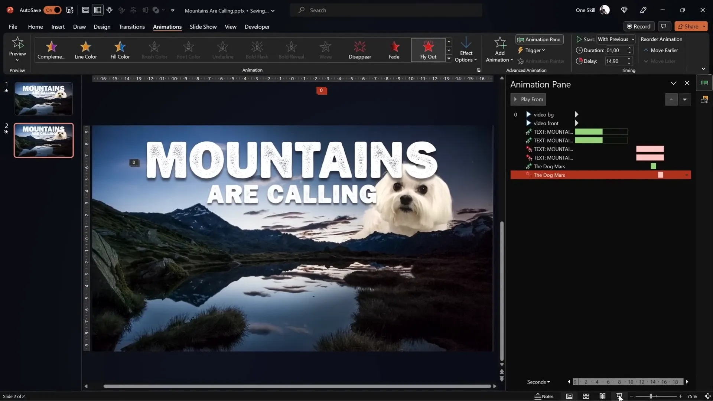Apply the Fill Color emphasis animation
The width and height of the screenshot is (713, 401).
pyautogui.click(x=120, y=50)
